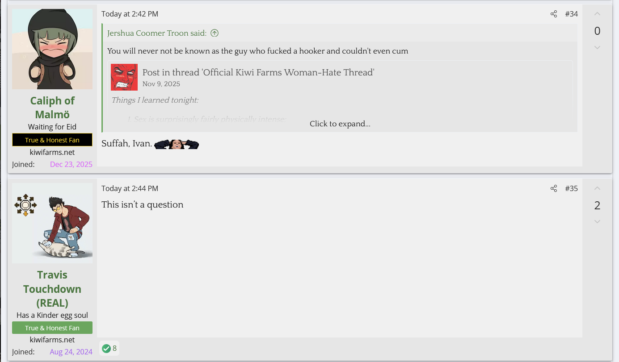Click the Today at 2:42 PM timestamp

(130, 14)
